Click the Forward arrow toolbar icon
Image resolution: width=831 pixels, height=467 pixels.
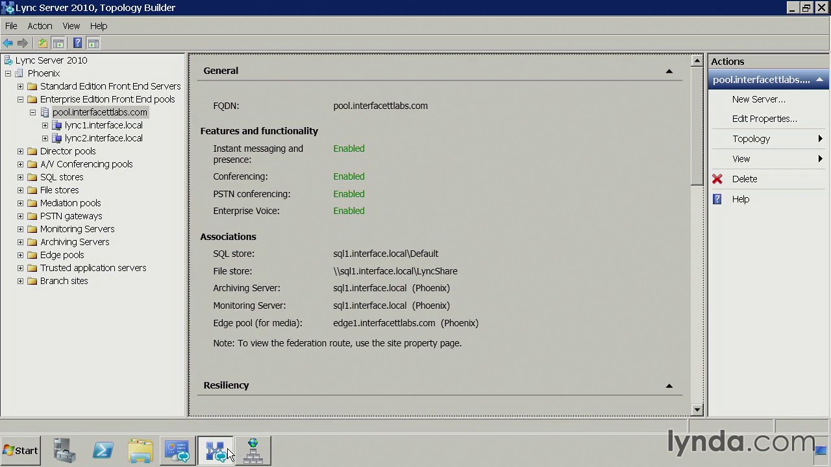click(23, 43)
